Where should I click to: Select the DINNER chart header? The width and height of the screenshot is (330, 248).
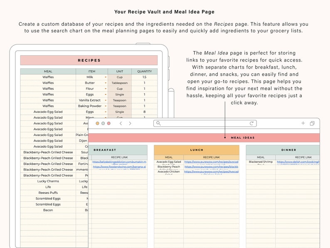tap(283, 150)
